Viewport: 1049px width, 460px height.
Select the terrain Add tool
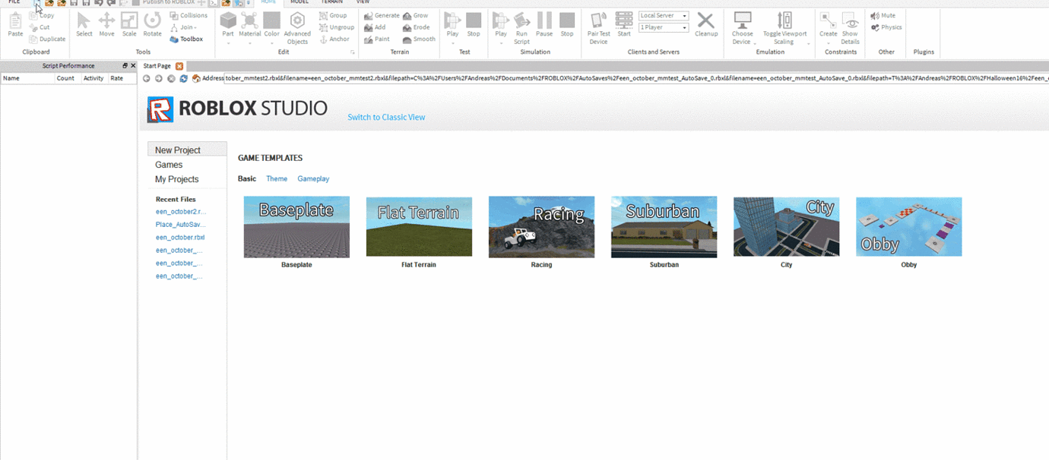coord(375,27)
